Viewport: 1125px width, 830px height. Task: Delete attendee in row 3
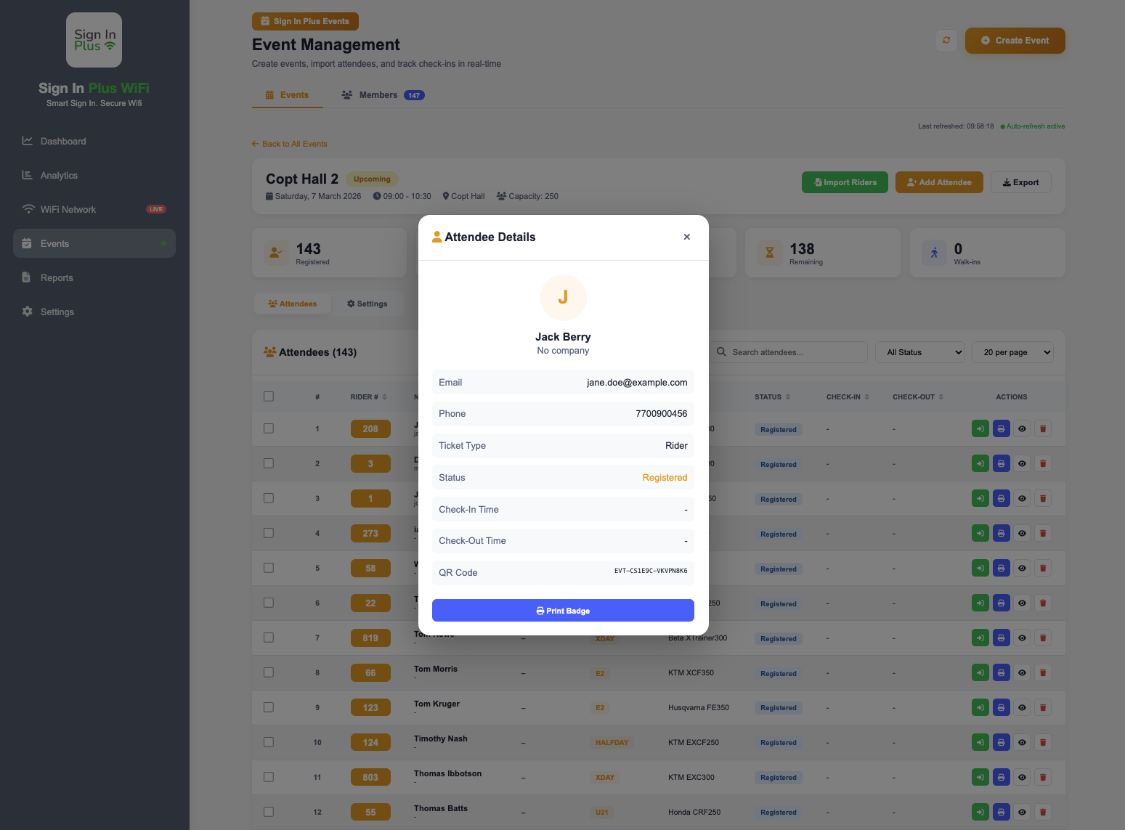click(1042, 499)
